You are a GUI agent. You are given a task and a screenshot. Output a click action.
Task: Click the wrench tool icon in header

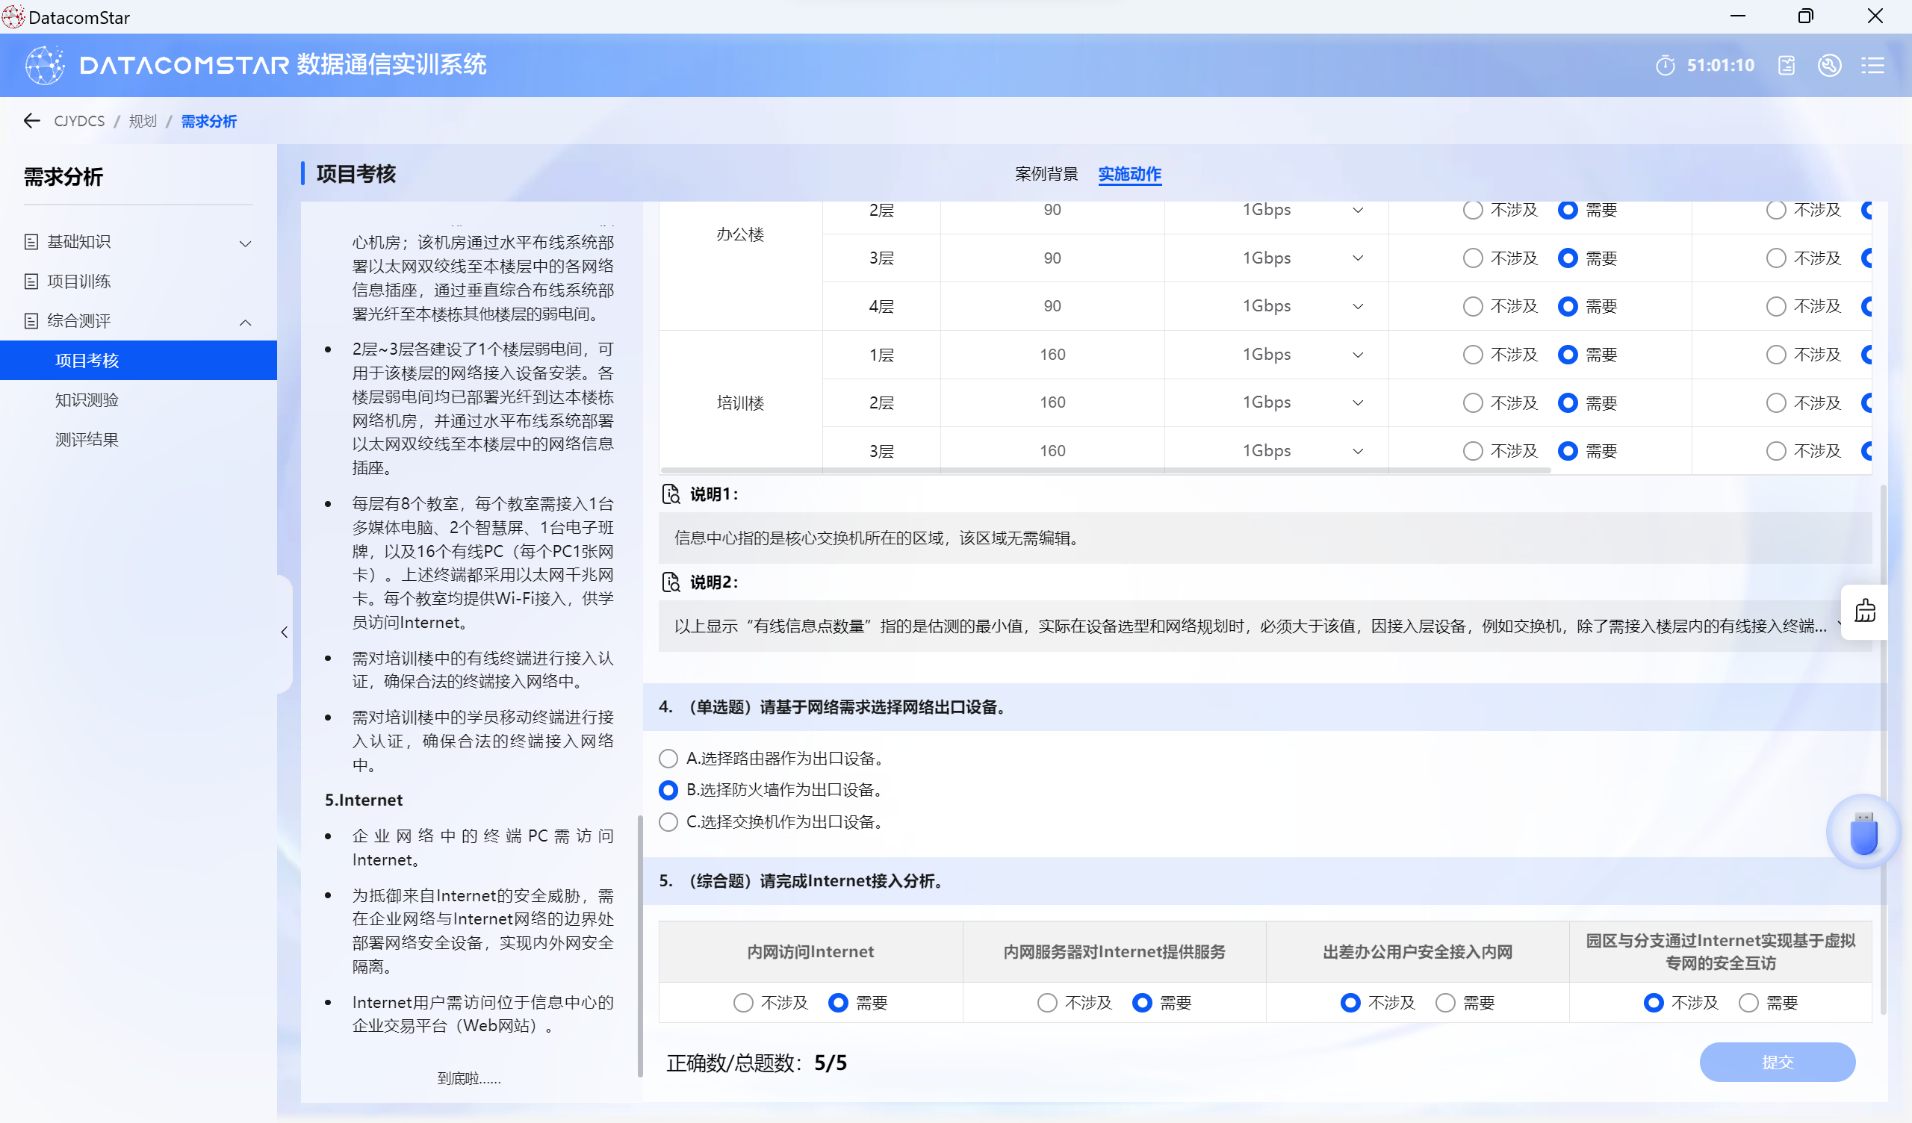(x=1829, y=66)
